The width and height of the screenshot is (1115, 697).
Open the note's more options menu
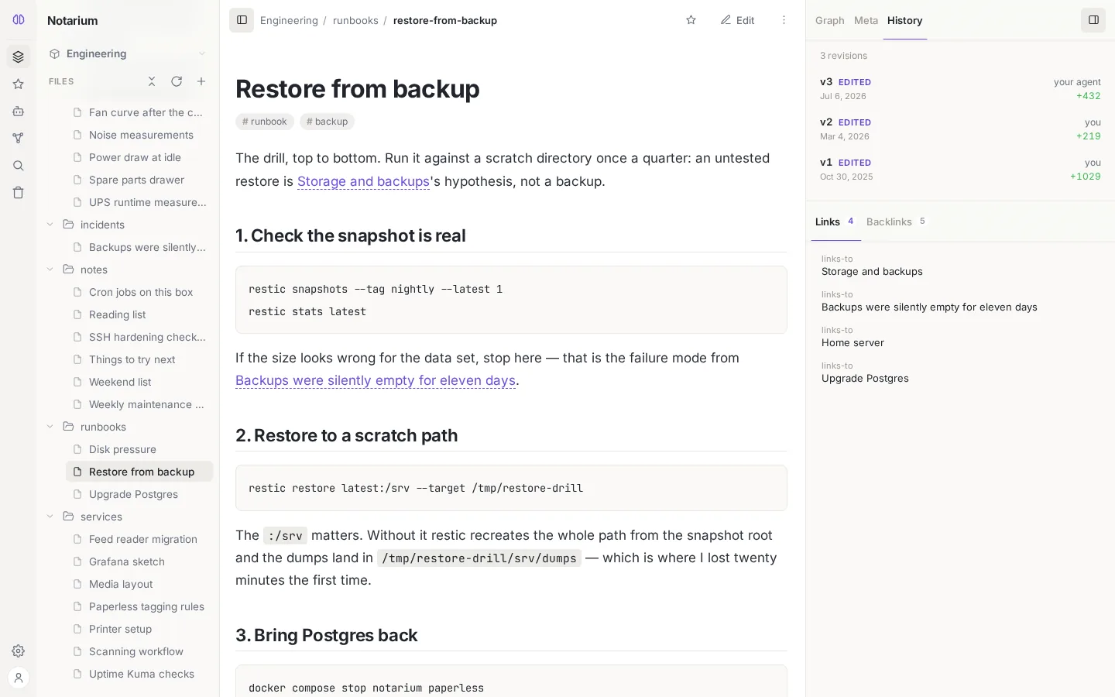coord(784,20)
